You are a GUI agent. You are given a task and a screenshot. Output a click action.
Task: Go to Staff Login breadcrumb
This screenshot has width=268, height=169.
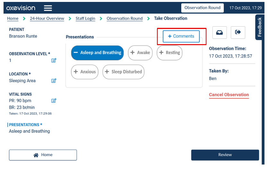[x=85, y=18]
